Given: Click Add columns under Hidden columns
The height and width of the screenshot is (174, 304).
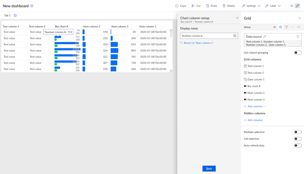Looking at the screenshot, I should pyautogui.click(x=253, y=120).
